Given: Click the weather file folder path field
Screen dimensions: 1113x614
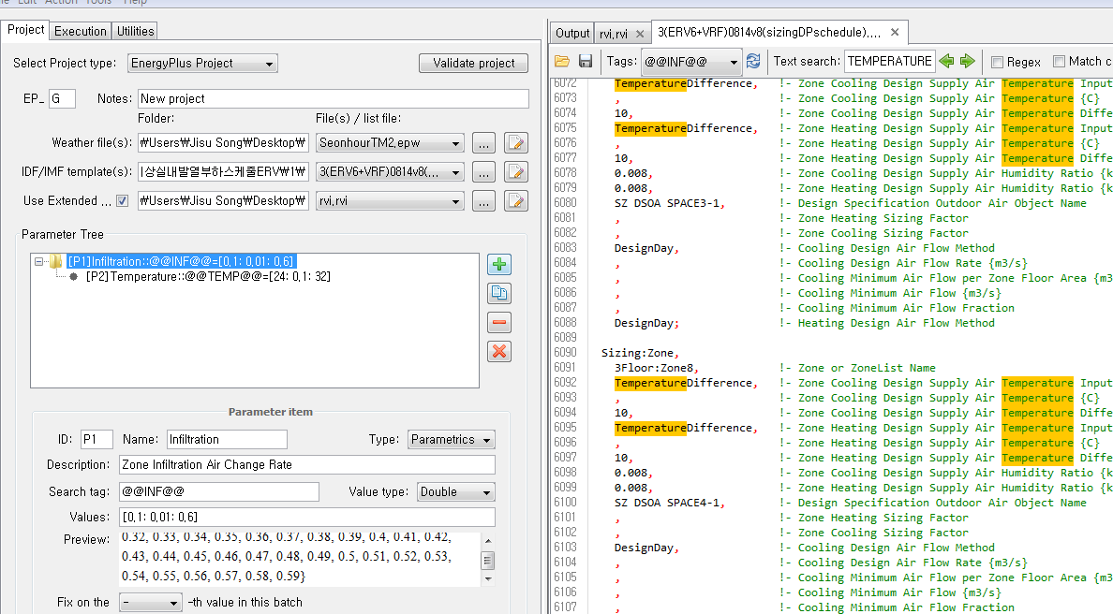Looking at the screenshot, I should pos(223,143).
